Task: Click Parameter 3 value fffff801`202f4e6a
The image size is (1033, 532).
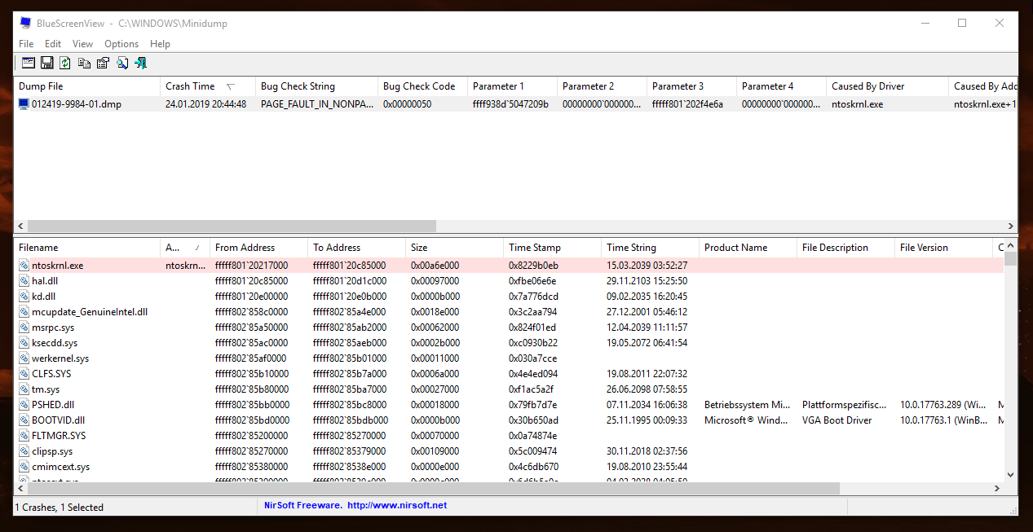Action: (x=687, y=104)
